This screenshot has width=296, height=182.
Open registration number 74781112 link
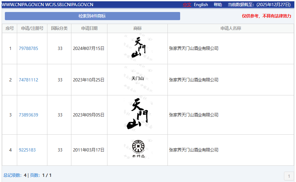(x=28, y=80)
